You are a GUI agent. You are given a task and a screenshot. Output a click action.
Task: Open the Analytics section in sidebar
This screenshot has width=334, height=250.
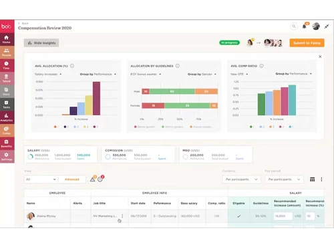coord(7,117)
